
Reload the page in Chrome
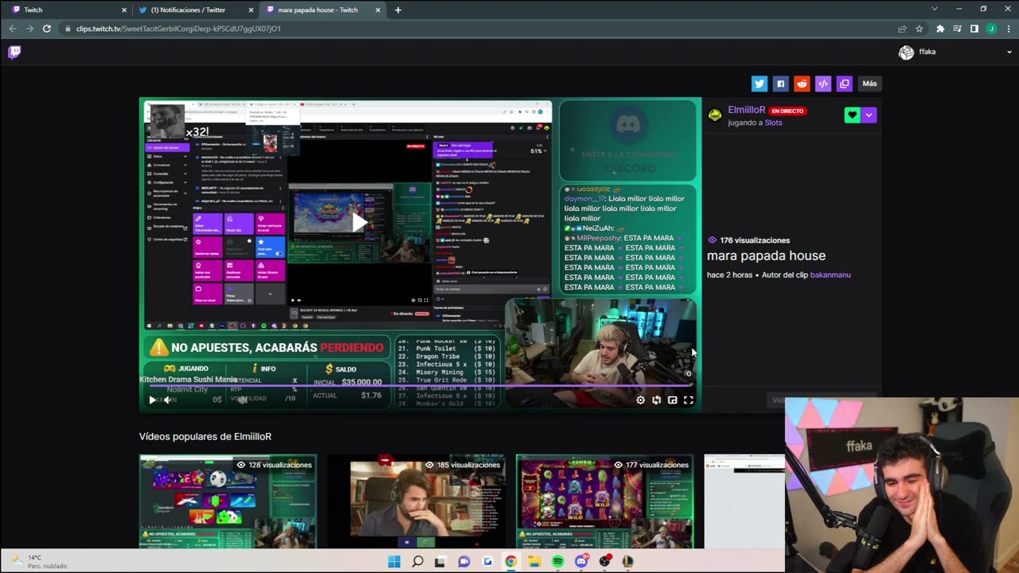(47, 29)
